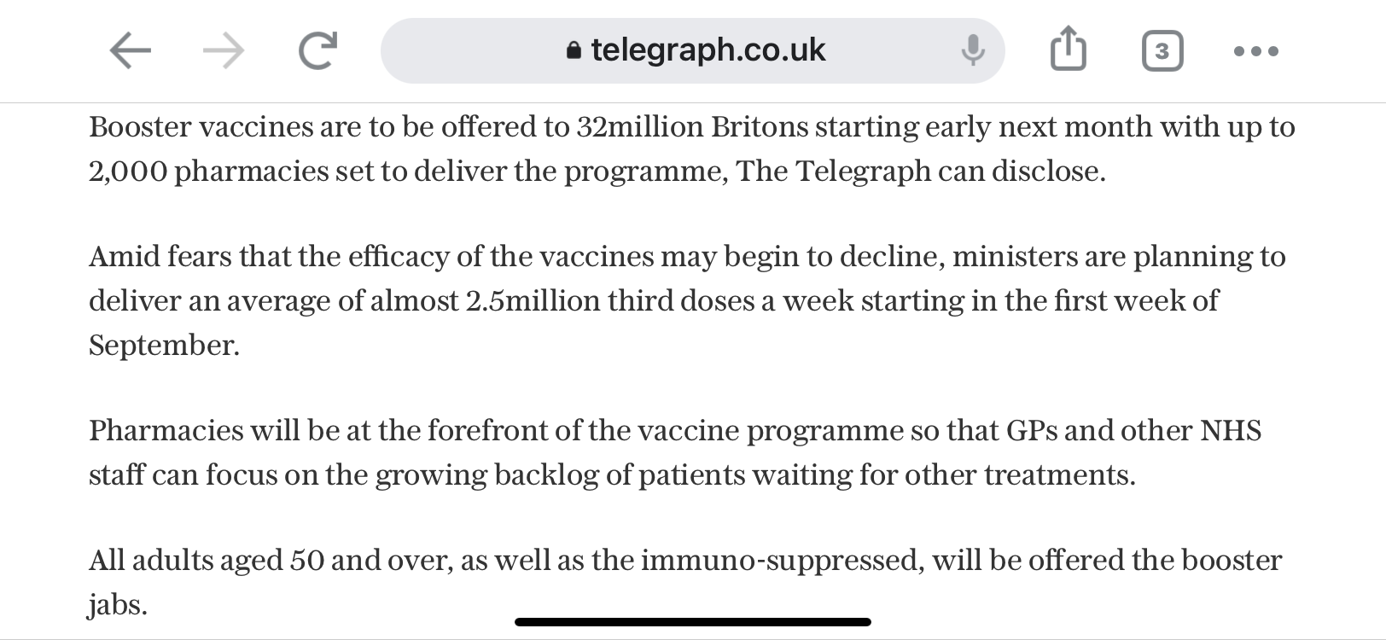Reload the Telegraph page

pyautogui.click(x=317, y=50)
